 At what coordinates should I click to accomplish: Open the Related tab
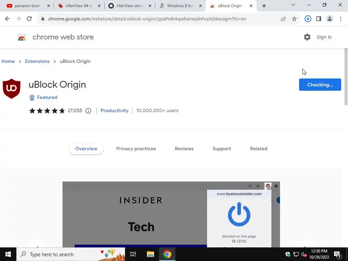(259, 149)
